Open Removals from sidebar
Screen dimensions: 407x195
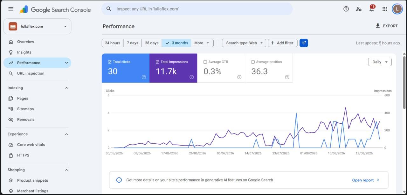click(38, 120)
